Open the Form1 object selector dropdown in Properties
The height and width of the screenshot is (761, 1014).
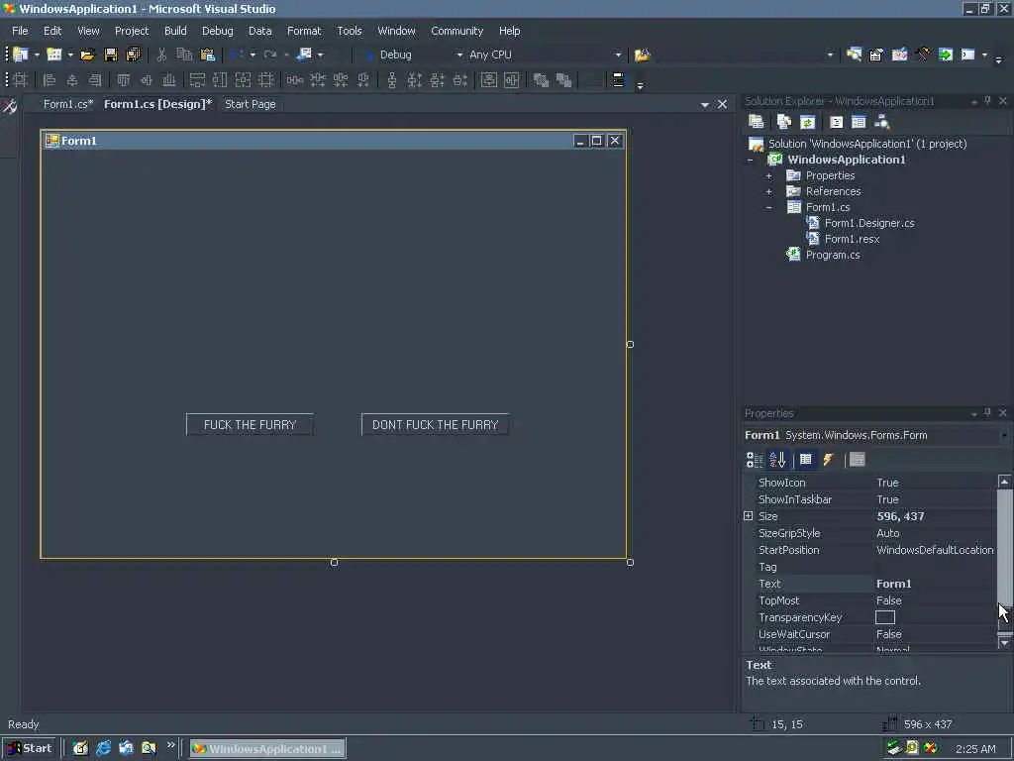[x=1004, y=436]
